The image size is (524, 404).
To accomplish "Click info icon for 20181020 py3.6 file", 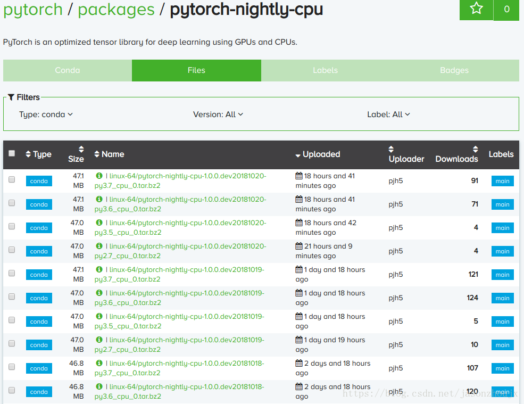I will pos(99,199).
